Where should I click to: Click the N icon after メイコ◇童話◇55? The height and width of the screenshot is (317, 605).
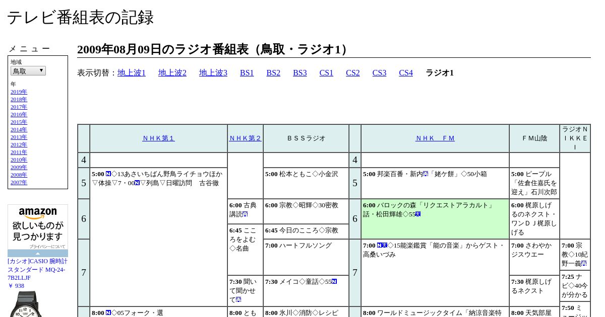(x=334, y=281)
